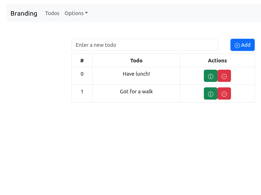Click the '#' column header

82,60
